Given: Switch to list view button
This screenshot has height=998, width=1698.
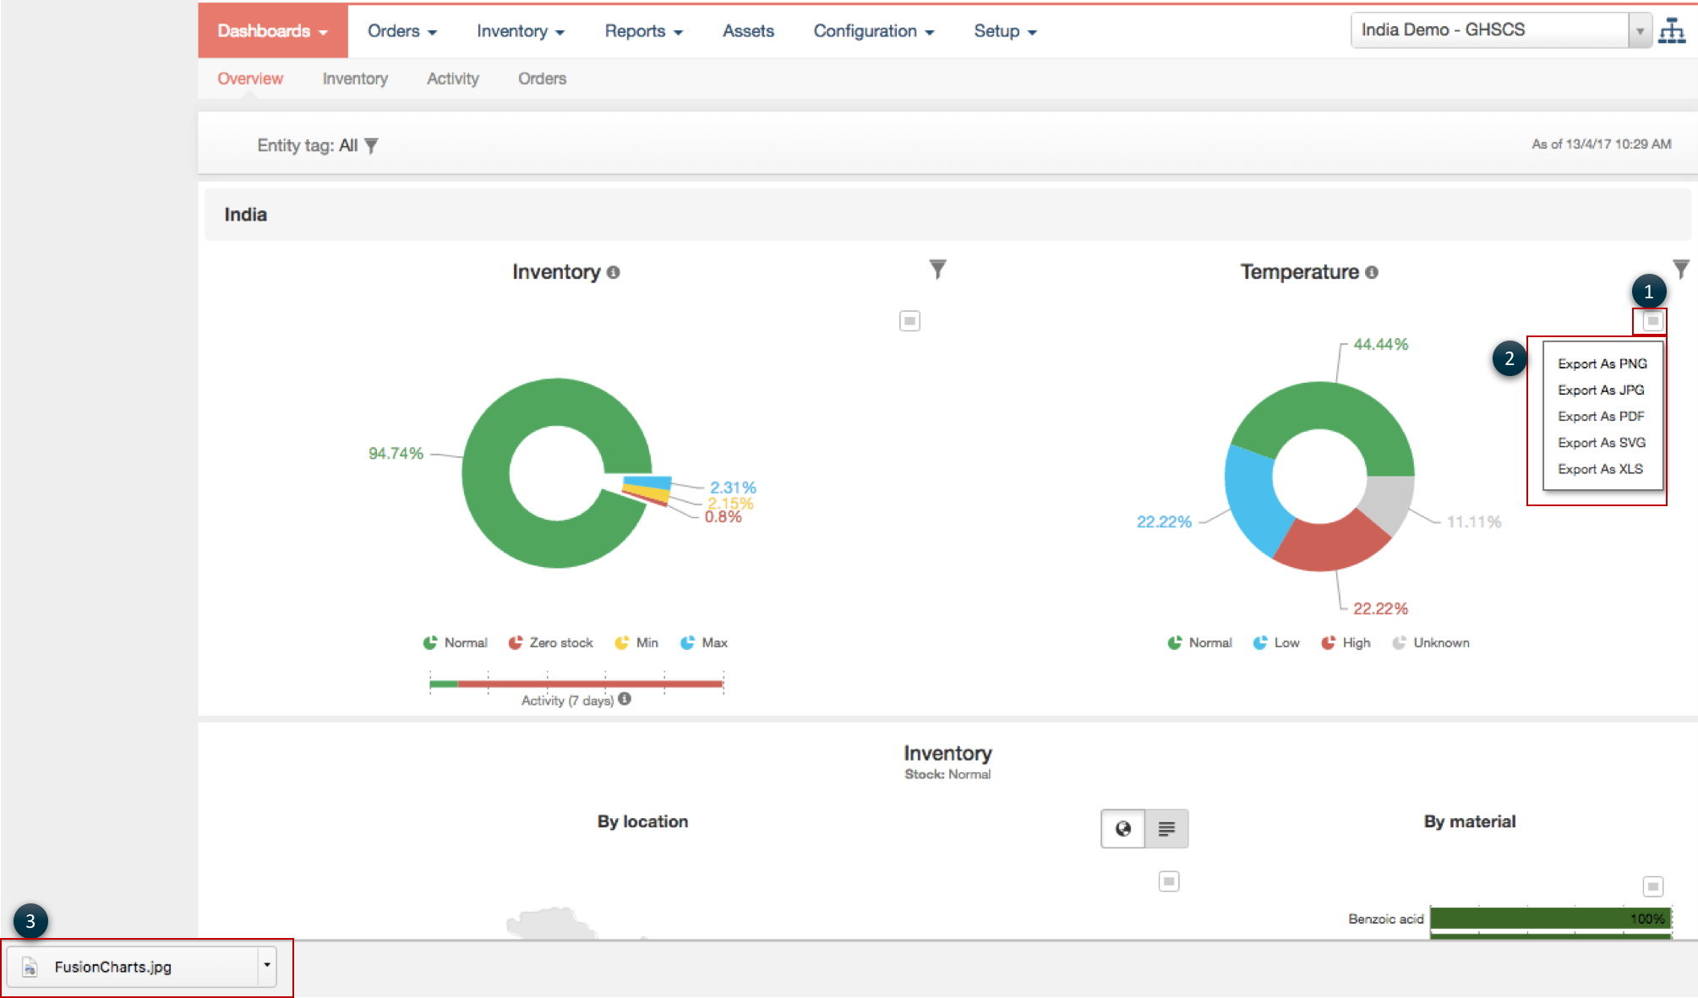Looking at the screenshot, I should (1166, 829).
